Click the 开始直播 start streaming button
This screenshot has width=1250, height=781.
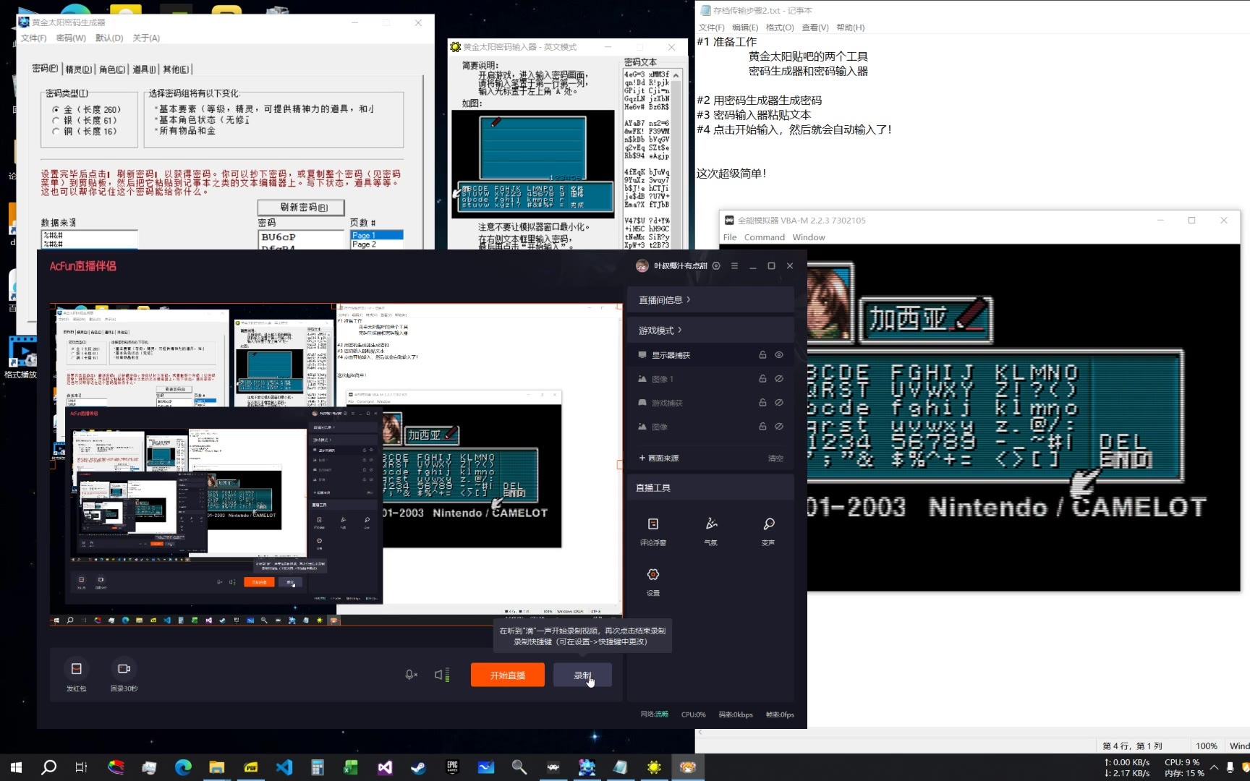[507, 675]
